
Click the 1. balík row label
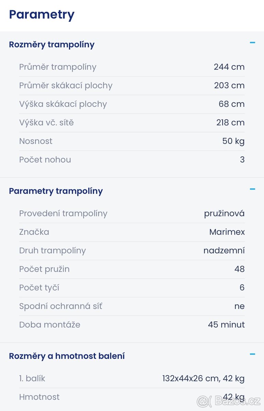(x=32, y=379)
